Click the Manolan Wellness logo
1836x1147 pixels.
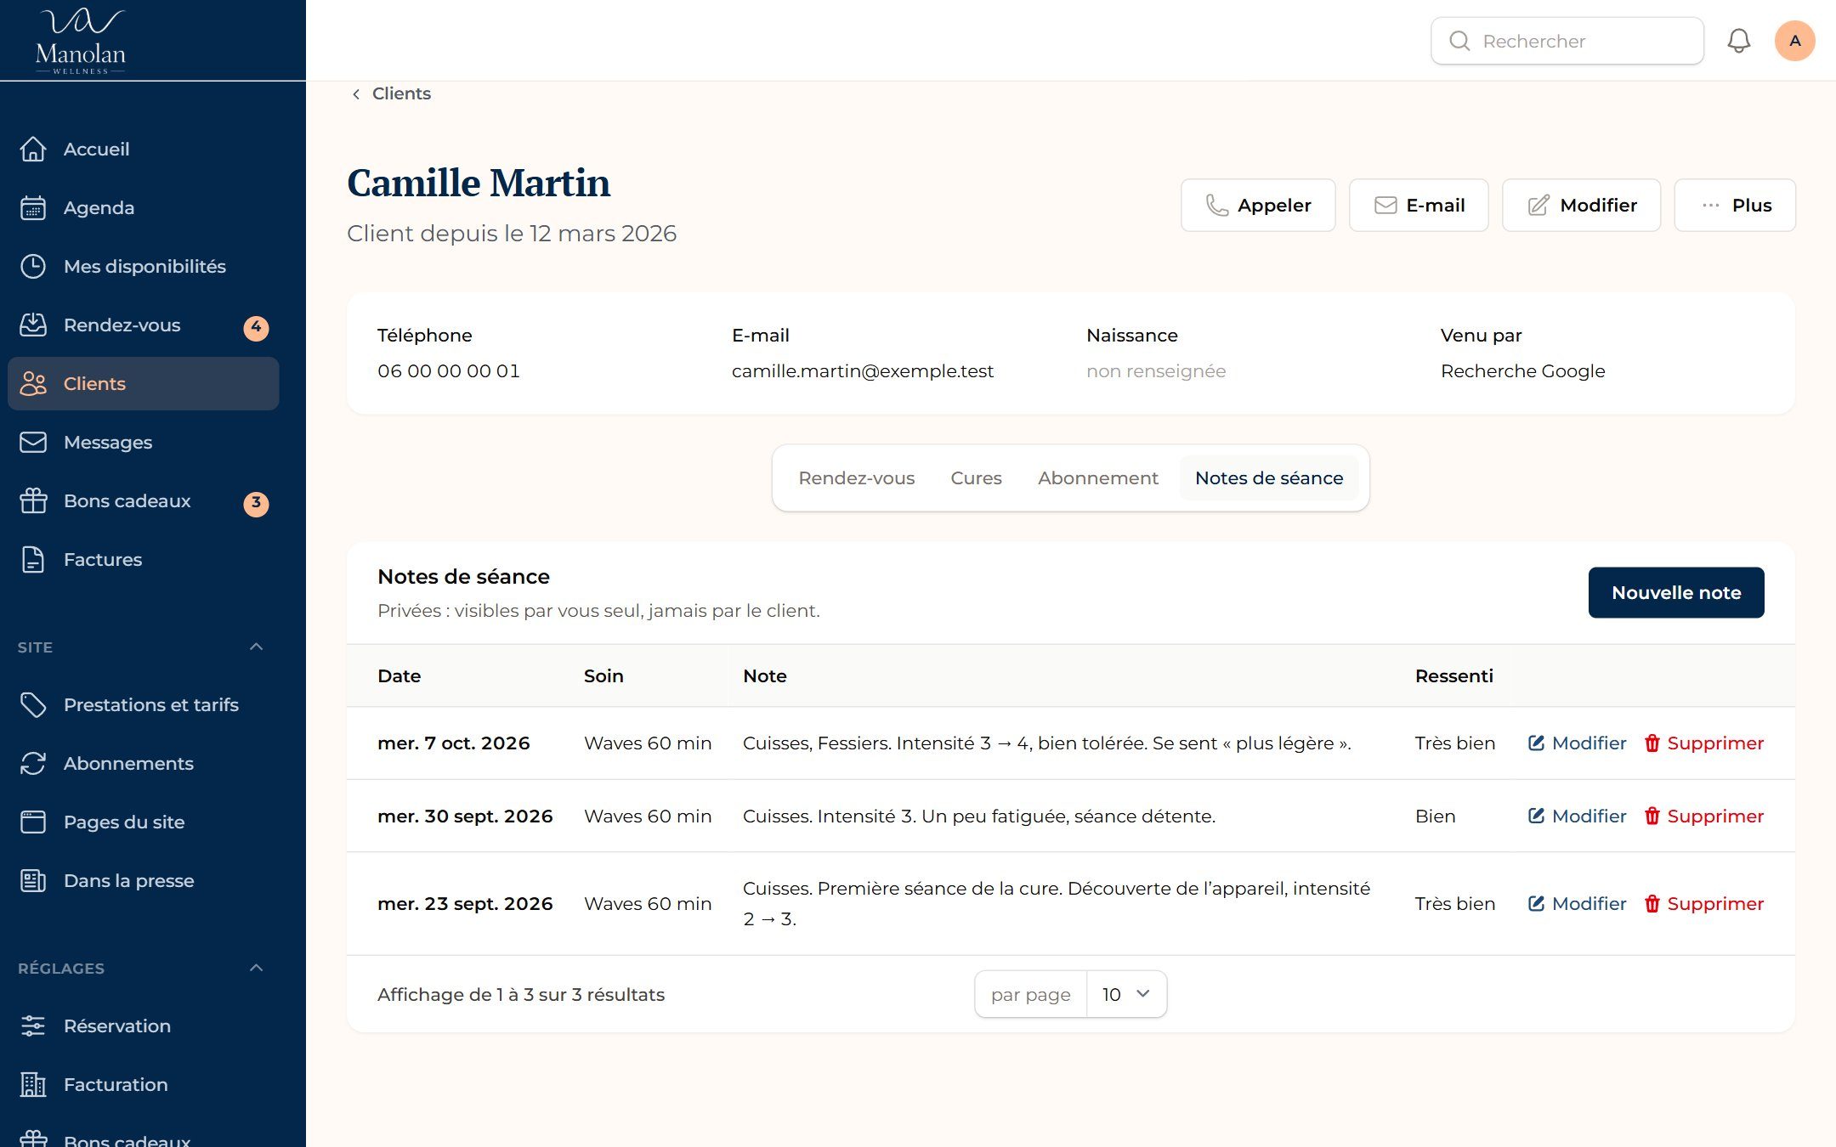tap(81, 41)
